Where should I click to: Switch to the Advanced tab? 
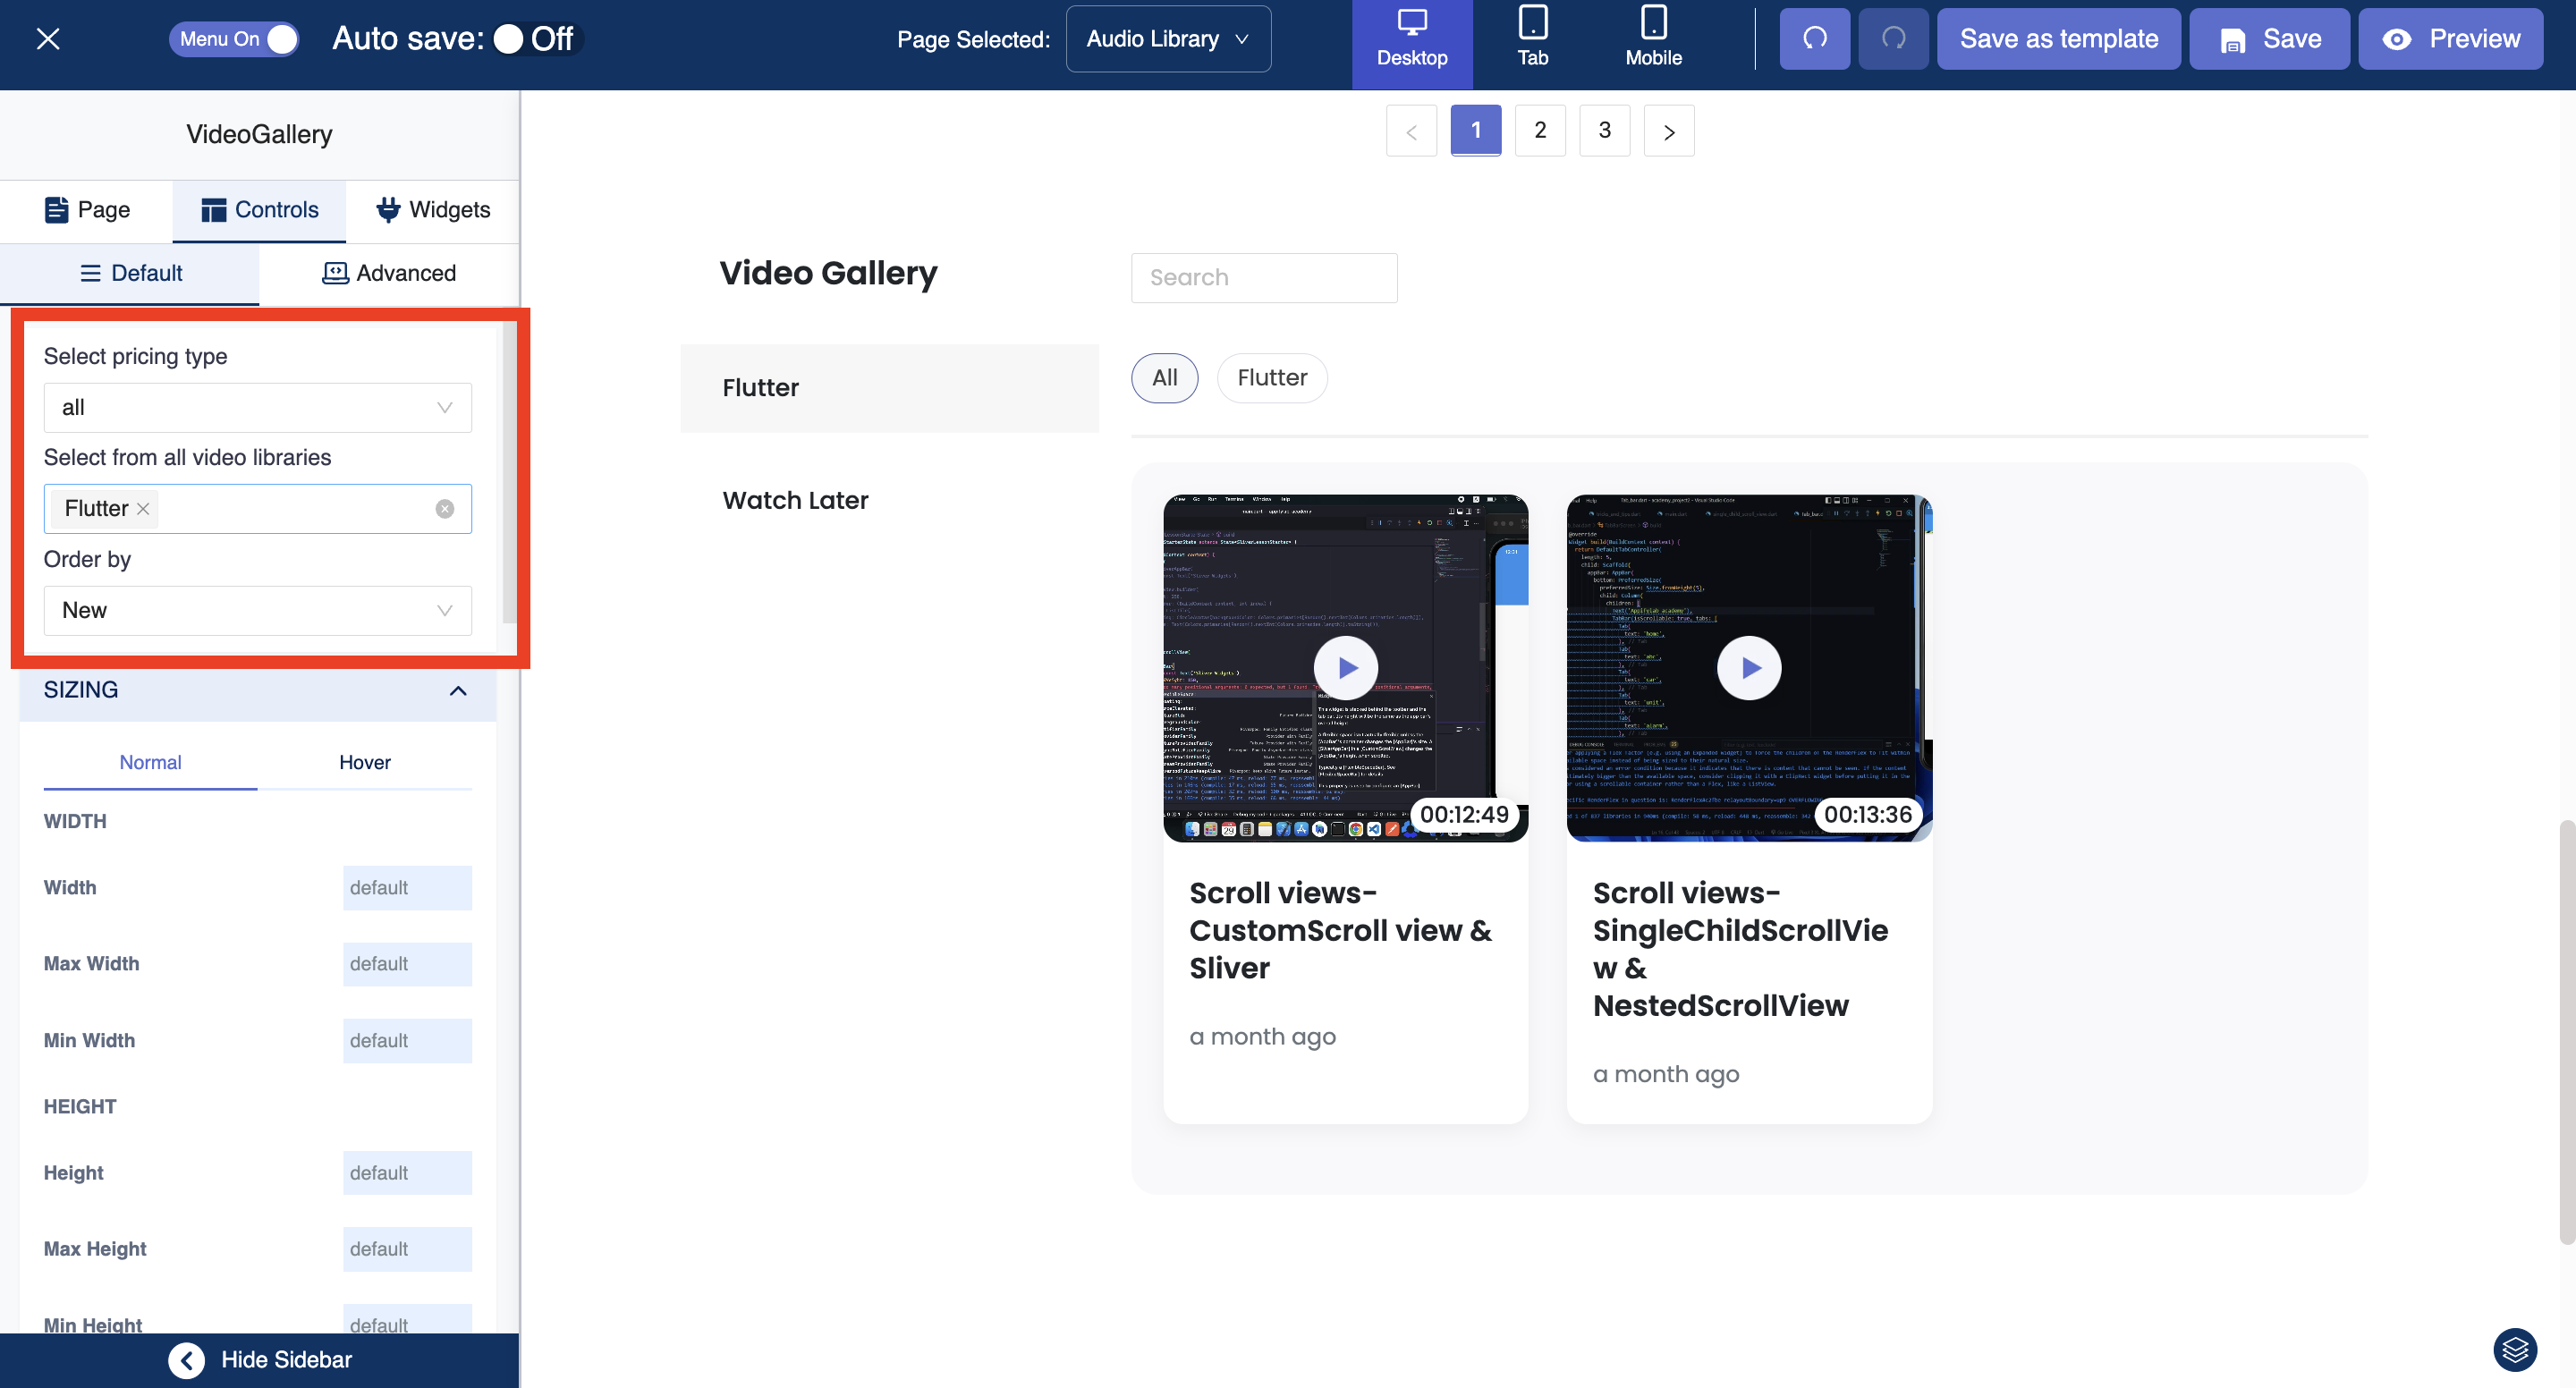tap(389, 273)
